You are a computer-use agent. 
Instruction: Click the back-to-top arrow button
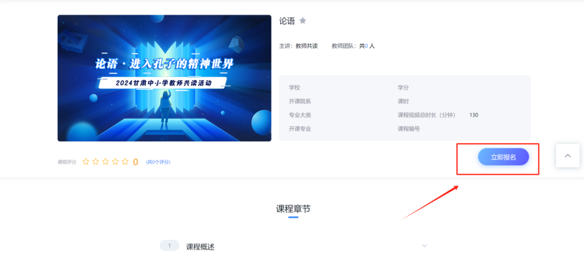pyautogui.click(x=568, y=156)
